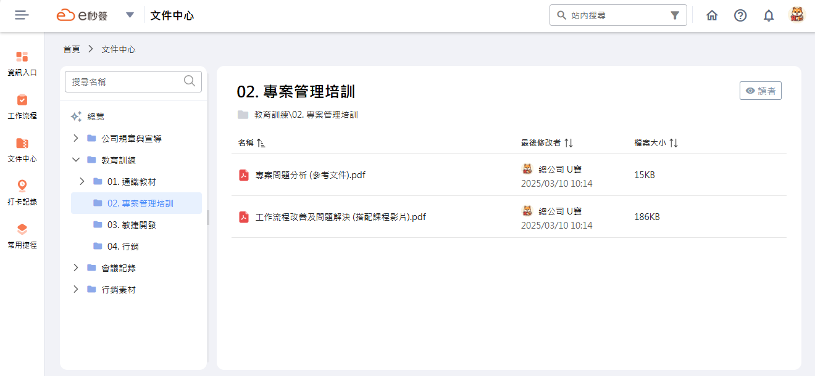
Task: Open help question mark icon
Action: coord(740,15)
